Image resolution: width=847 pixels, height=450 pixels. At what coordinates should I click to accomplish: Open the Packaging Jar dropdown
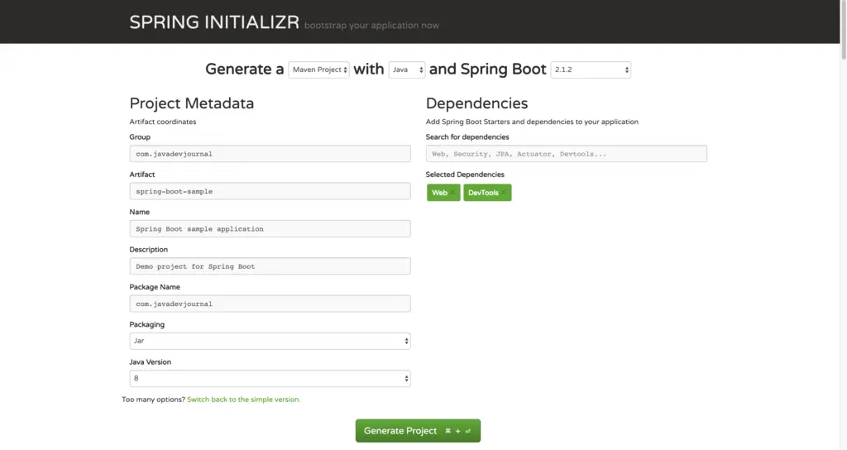(270, 341)
